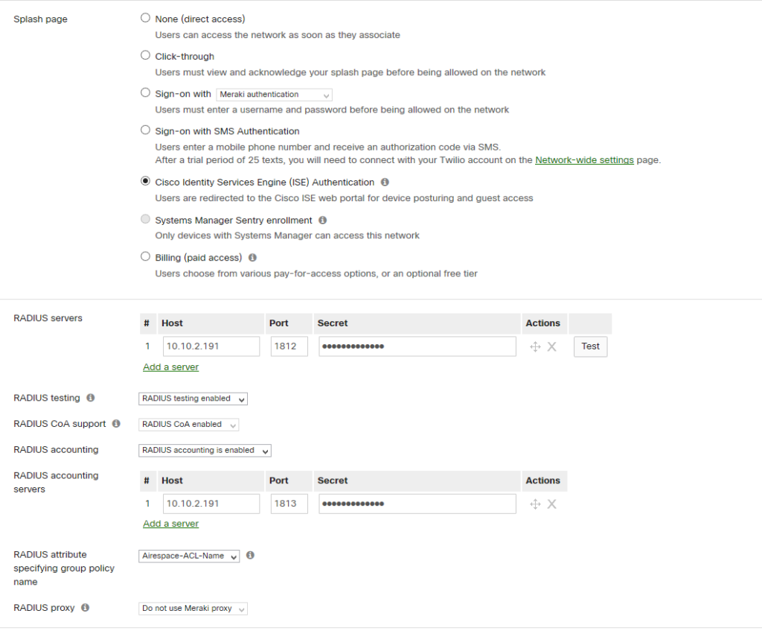This screenshot has width=762, height=631.
Task: Click Add a server under RADIUS servers
Action: (170, 367)
